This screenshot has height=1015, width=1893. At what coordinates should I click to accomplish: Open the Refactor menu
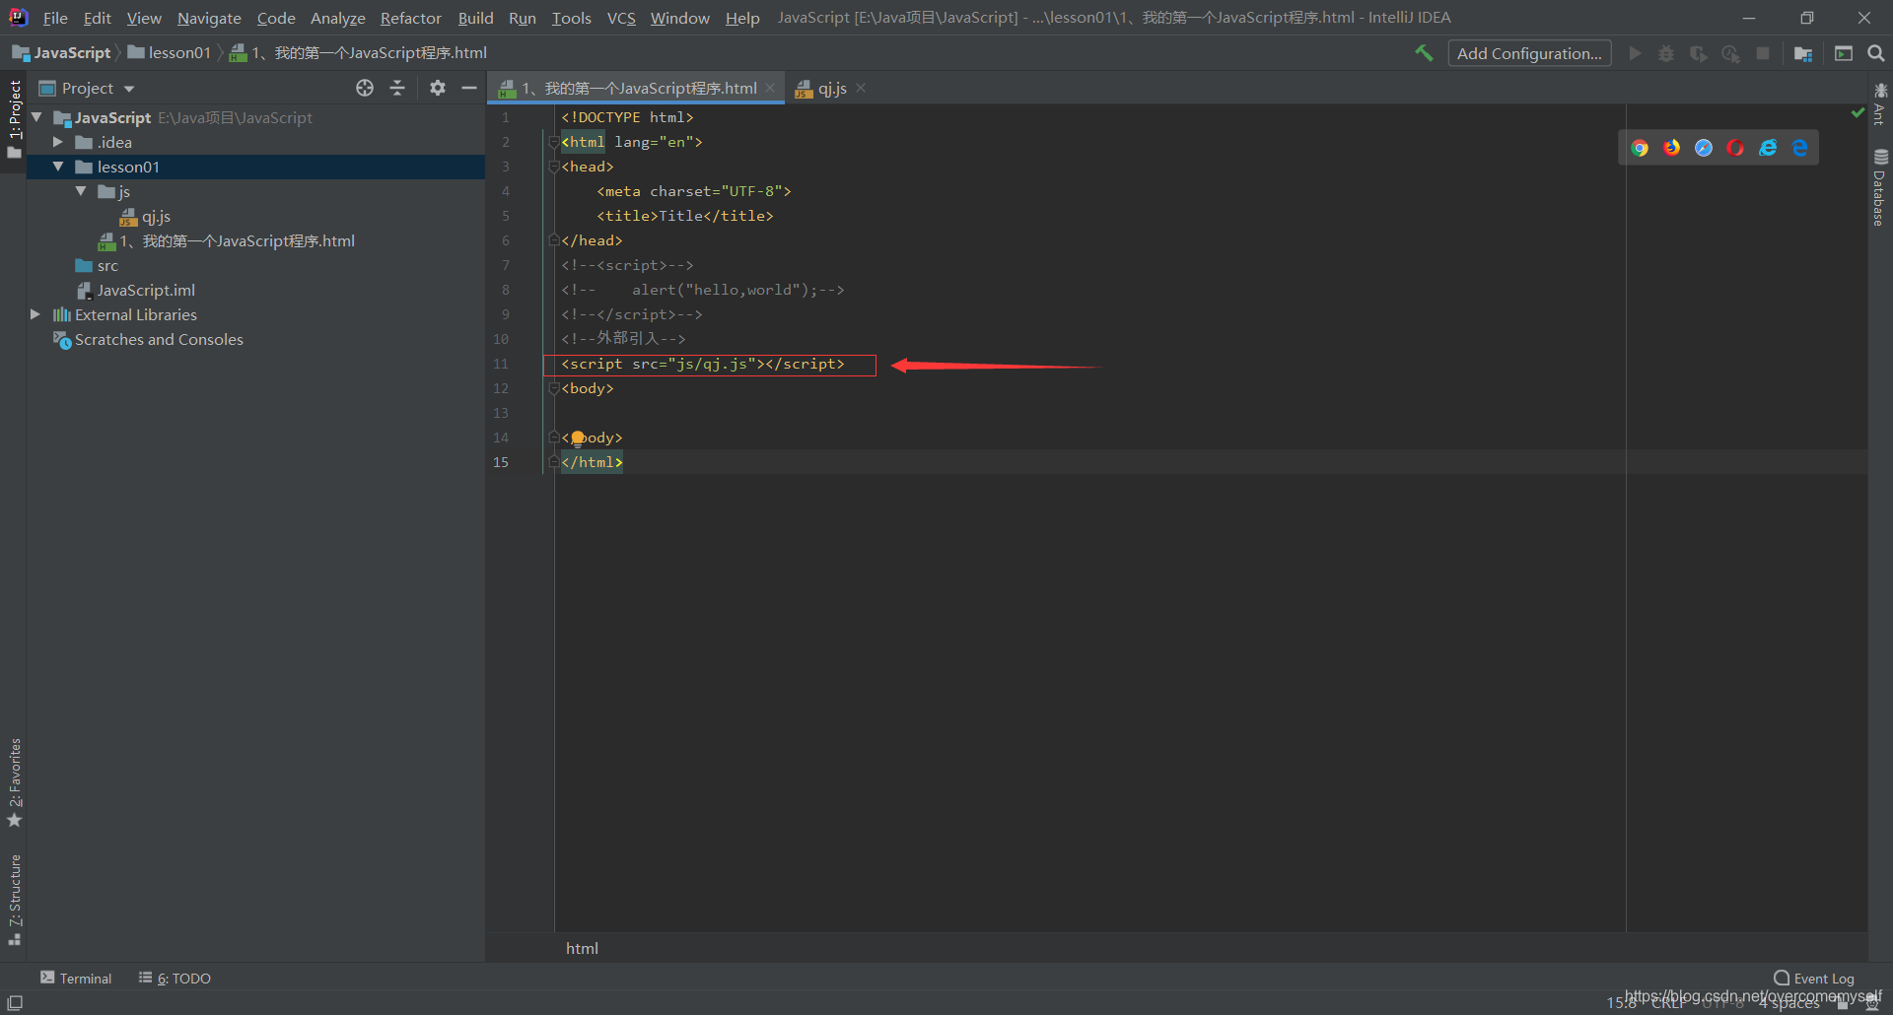[411, 18]
